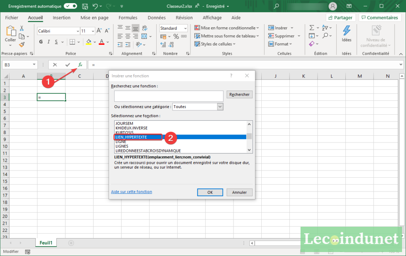Screen dimensions: 406x256
Task: Toggle the Enregistrement automatique switch
Action: click(70, 6)
